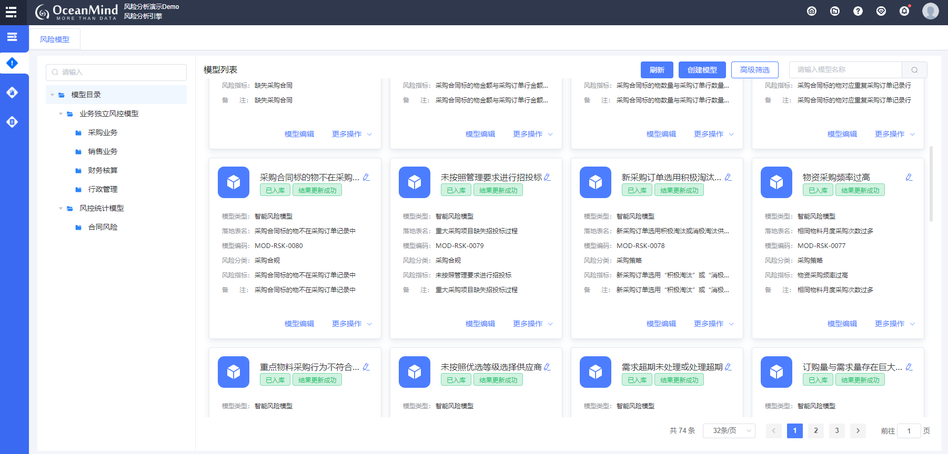Select 财务核算 in the tree
Screen dimensions: 948x454
click(103, 171)
